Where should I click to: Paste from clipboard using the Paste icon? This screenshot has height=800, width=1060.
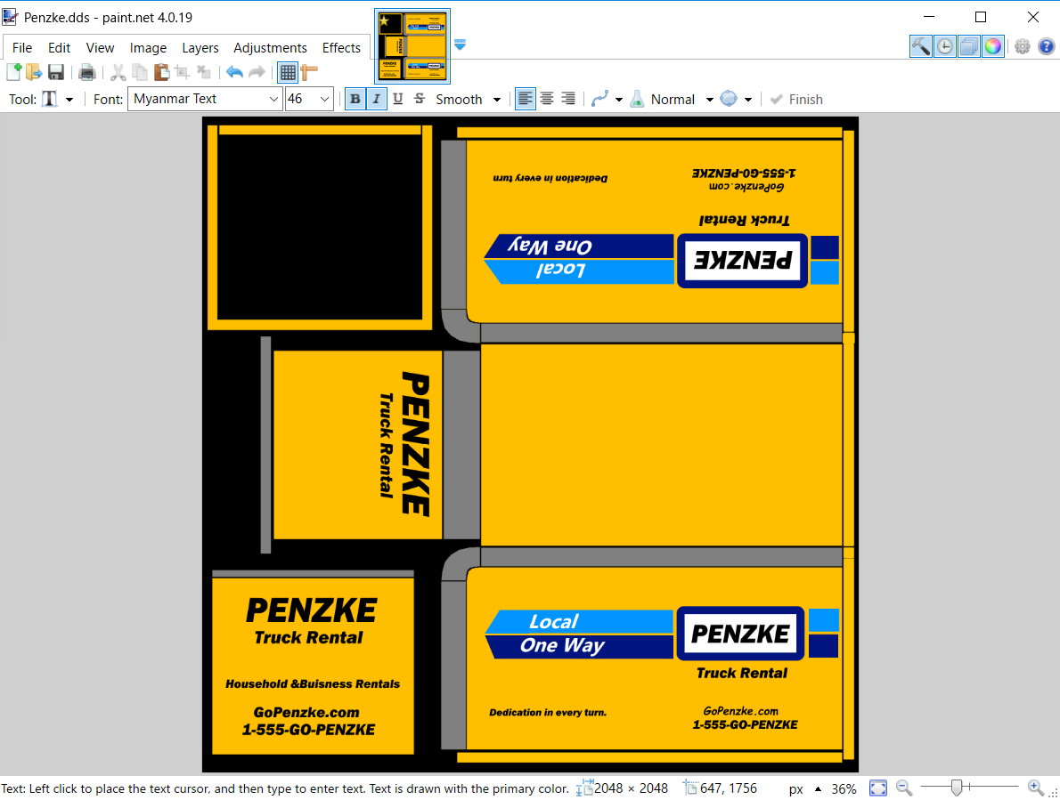point(161,71)
